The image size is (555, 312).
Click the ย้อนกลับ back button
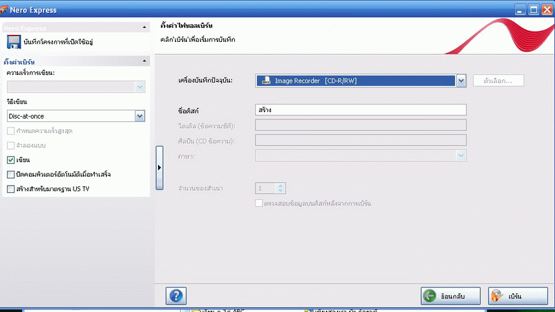point(450,296)
